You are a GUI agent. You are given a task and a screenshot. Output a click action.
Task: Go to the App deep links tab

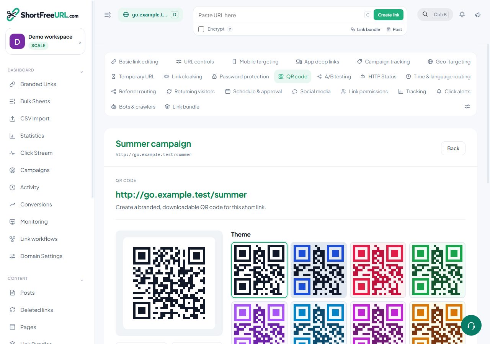click(317, 62)
